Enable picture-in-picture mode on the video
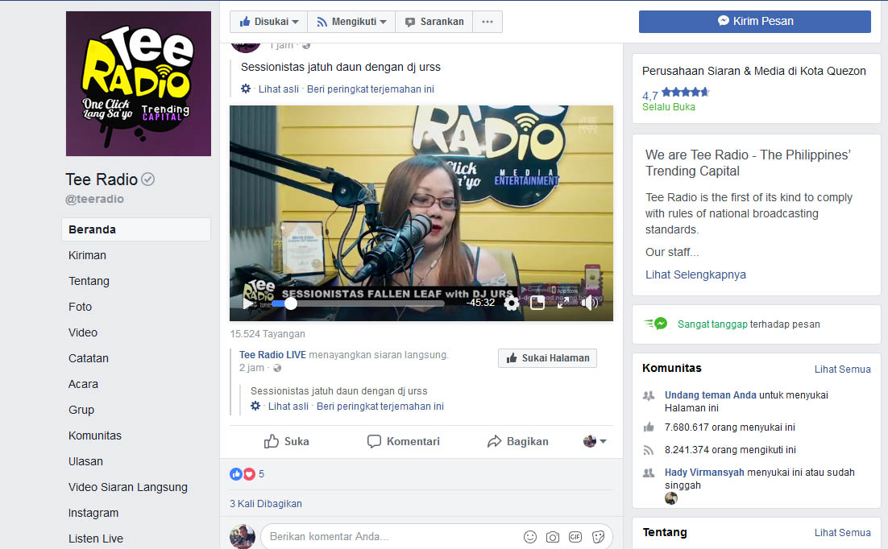Image resolution: width=888 pixels, height=549 pixels. (537, 303)
